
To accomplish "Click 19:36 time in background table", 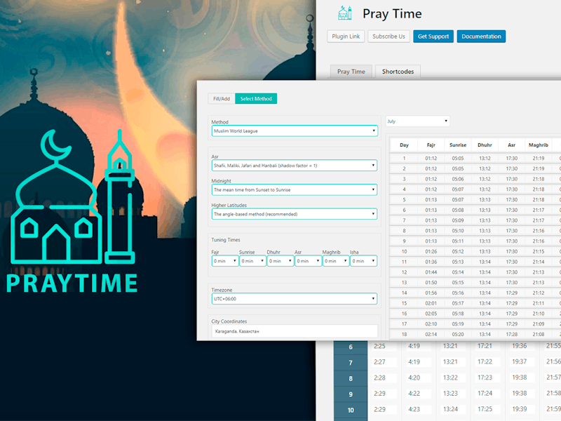I will tap(519, 346).
